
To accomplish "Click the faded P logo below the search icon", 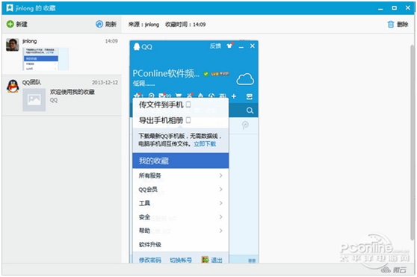I will coord(245,125).
